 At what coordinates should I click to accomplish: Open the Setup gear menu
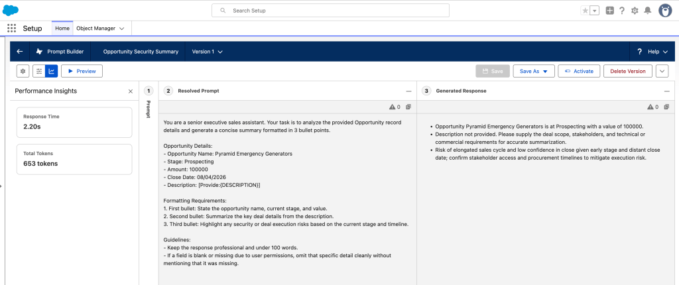click(635, 11)
